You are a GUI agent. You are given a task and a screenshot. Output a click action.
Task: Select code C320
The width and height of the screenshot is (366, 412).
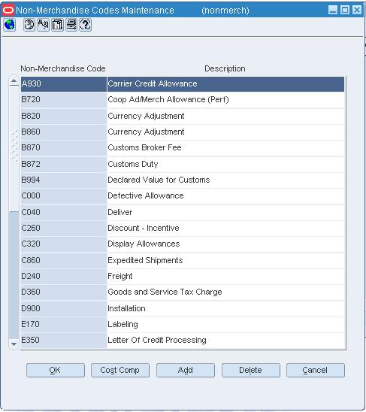64,244
